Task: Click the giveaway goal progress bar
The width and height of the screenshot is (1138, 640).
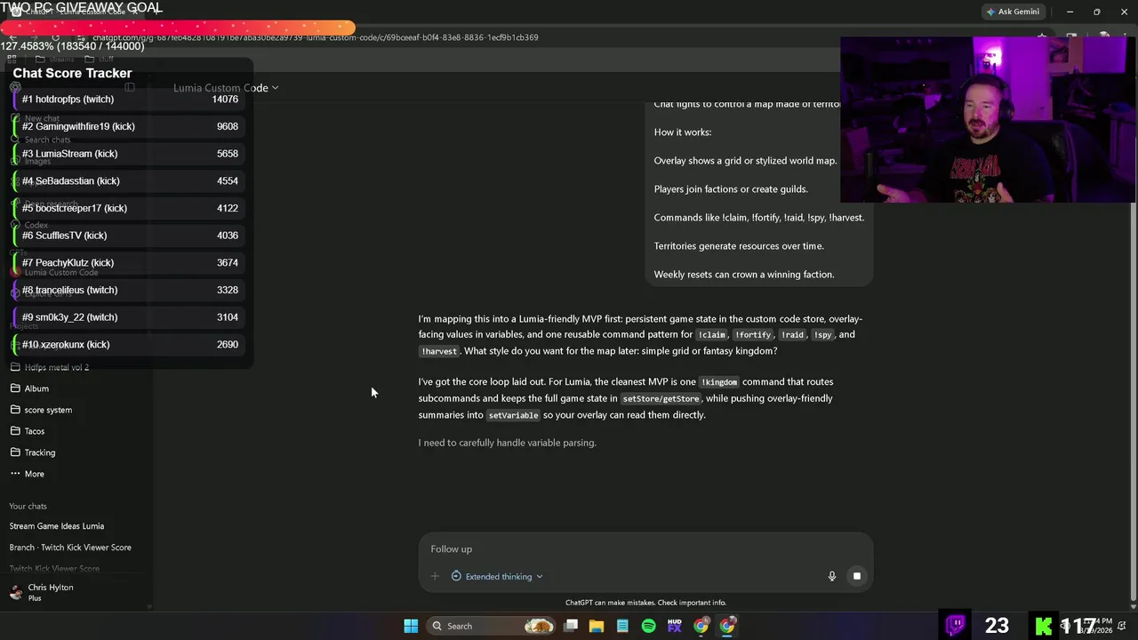Action: [178, 28]
